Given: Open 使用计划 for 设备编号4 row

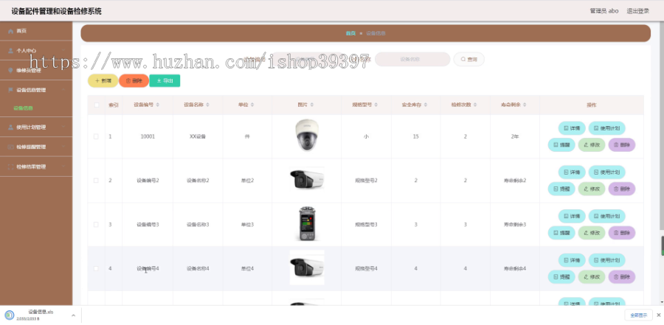Looking at the screenshot, I should click(606, 260).
